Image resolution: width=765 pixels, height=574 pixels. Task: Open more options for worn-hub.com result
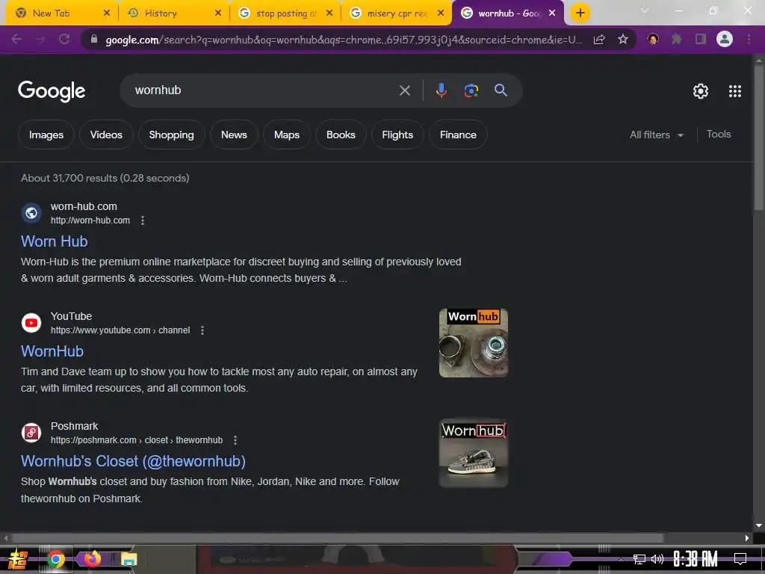coord(143,220)
